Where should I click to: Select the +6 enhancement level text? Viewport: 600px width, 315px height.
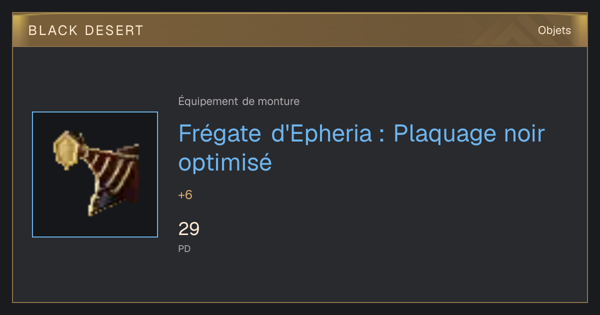tap(185, 195)
